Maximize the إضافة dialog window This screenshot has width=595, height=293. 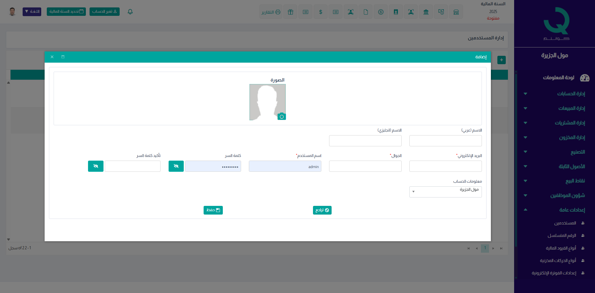63,57
